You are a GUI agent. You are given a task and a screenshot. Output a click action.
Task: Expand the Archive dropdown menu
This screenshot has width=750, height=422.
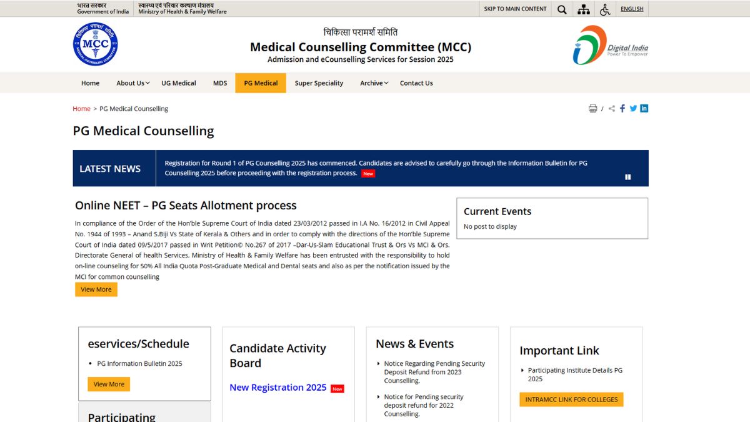374,83
